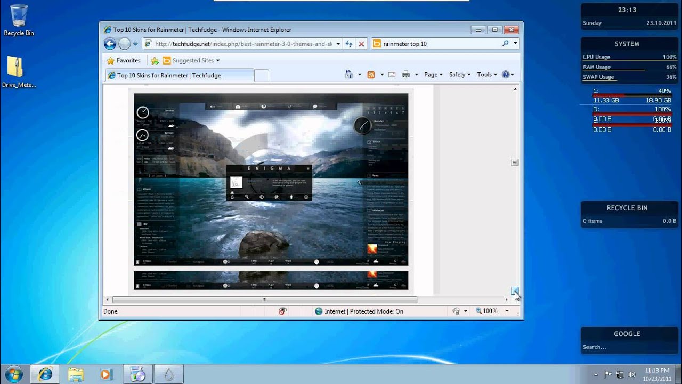
Task: Expand the Print options dropdown arrow
Action: (x=417, y=75)
